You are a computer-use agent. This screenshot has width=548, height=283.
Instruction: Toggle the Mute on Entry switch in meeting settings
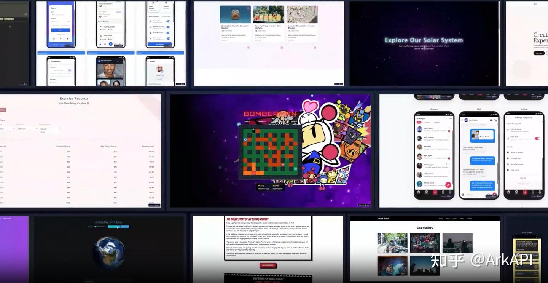[168, 22]
